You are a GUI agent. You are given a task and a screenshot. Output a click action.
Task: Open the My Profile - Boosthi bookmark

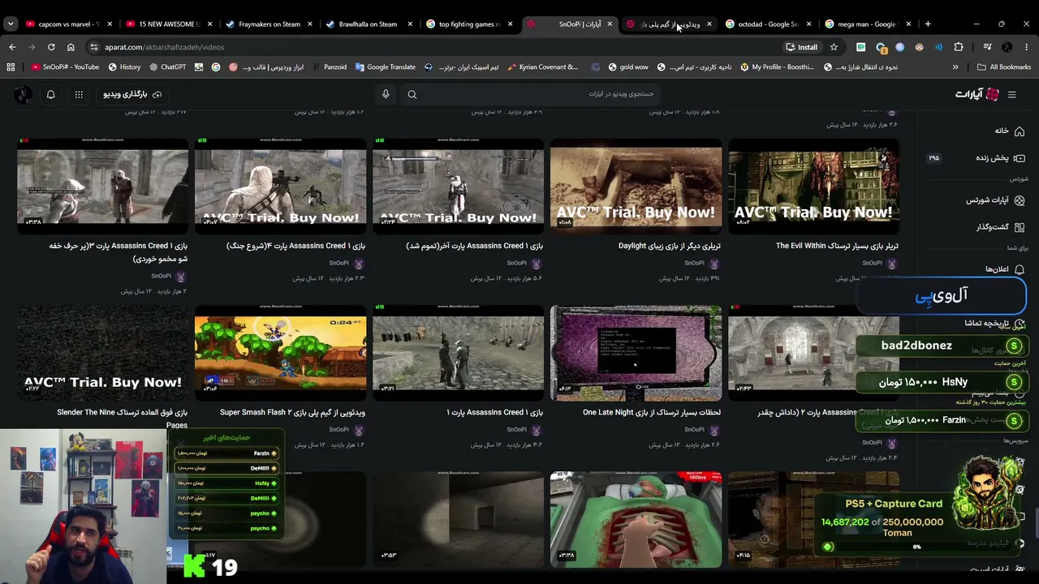pyautogui.click(x=777, y=67)
